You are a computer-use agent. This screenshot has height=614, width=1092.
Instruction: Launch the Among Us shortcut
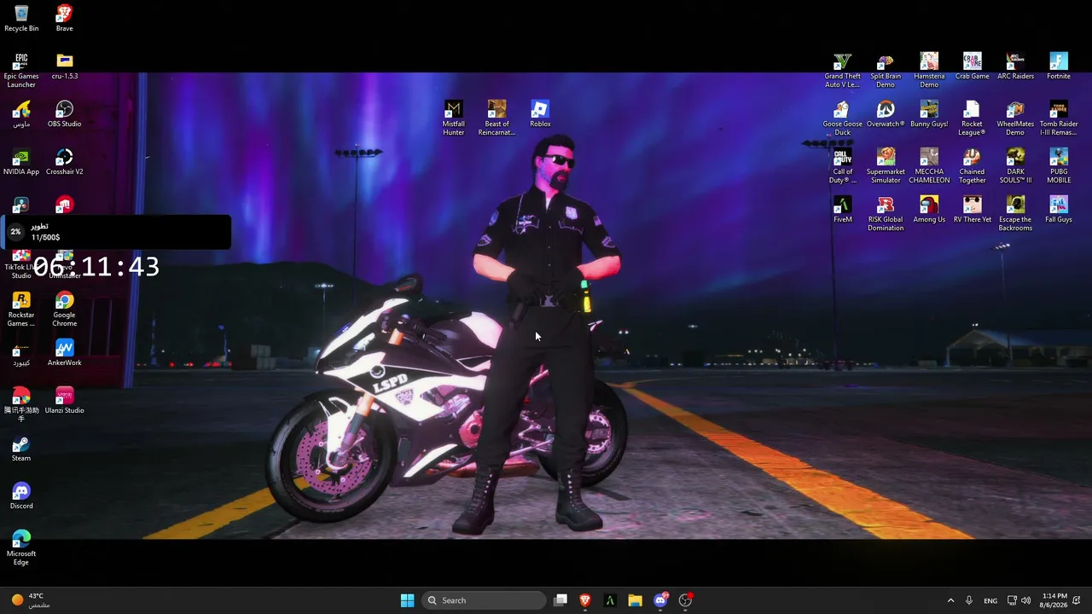[929, 209]
